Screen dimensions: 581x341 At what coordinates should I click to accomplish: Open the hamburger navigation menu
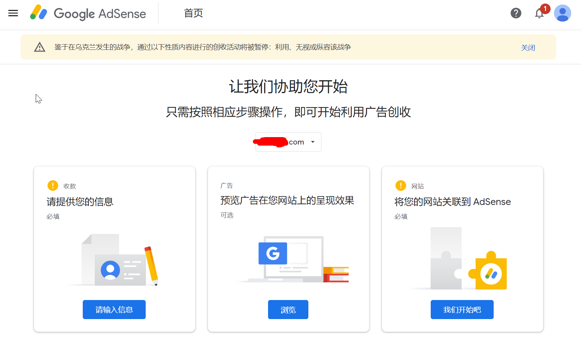point(13,13)
